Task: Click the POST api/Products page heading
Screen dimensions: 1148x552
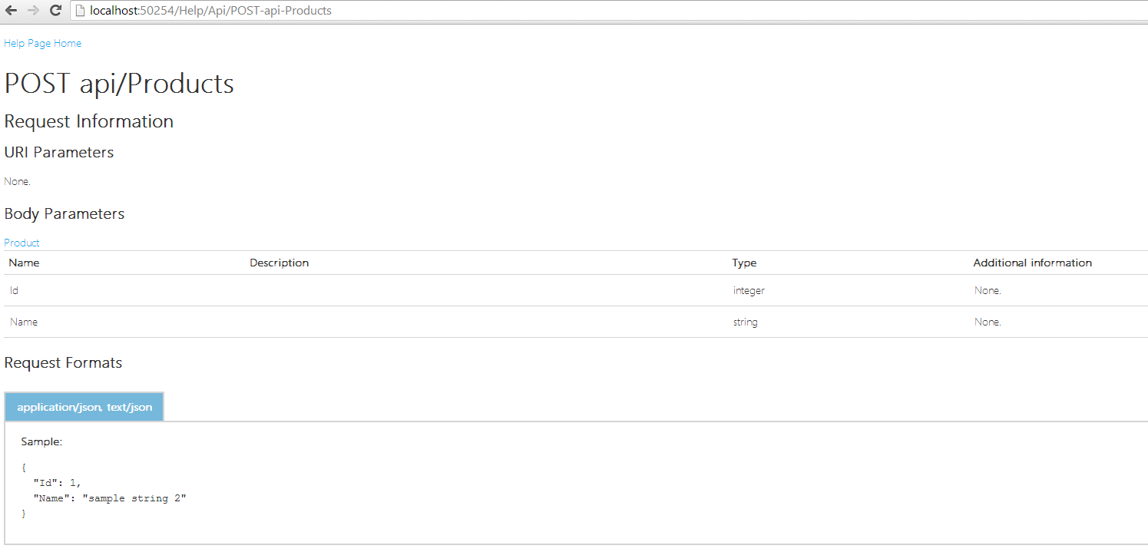Action: click(x=119, y=83)
